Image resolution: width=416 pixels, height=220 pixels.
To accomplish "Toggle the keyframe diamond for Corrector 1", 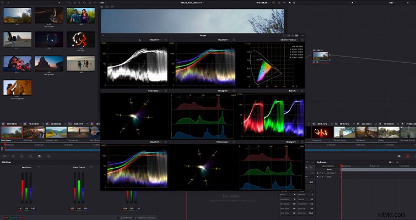I will tap(323, 173).
